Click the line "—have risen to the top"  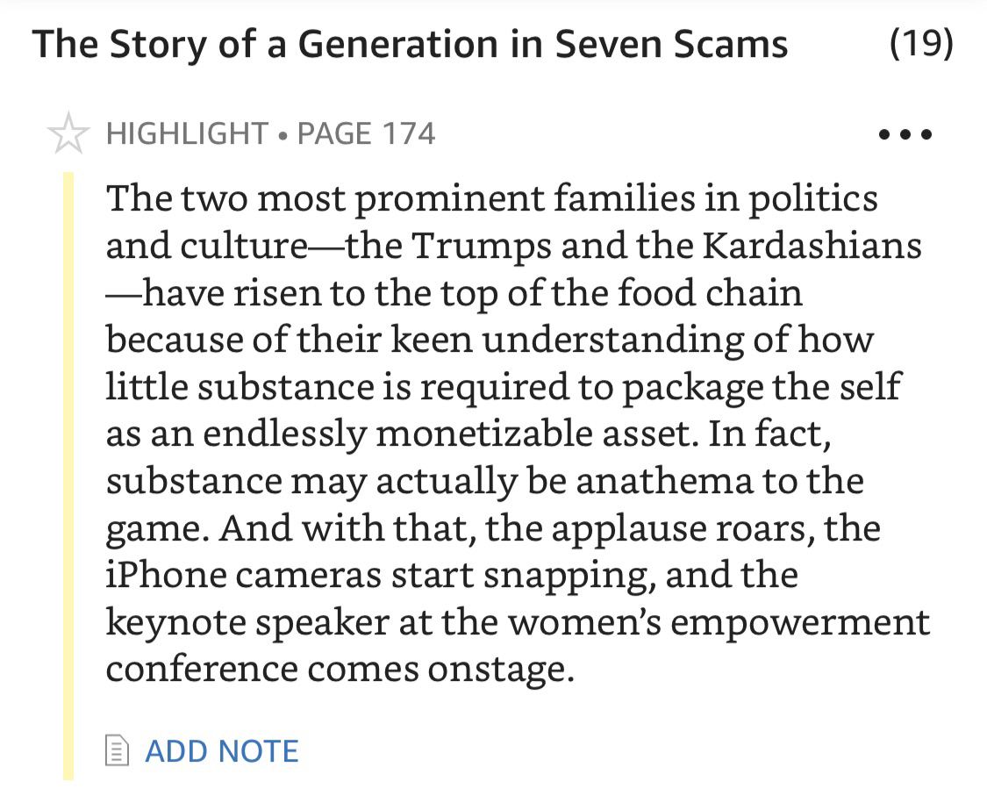click(x=454, y=293)
